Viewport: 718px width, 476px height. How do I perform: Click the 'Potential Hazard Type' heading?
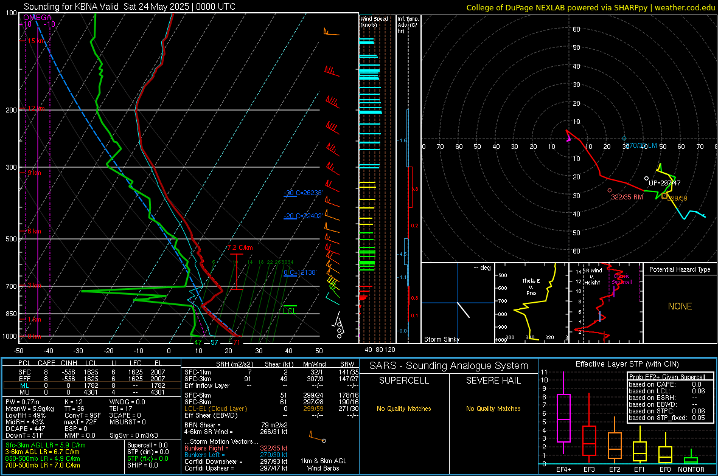[680, 269]
